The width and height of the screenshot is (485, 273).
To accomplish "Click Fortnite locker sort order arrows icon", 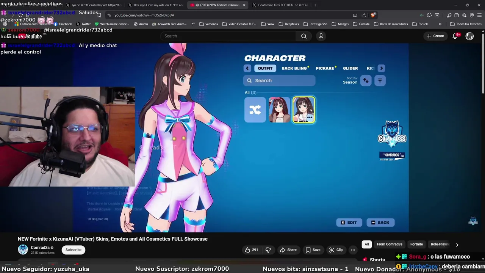I will pyautogui.click(x=366, y=80).
